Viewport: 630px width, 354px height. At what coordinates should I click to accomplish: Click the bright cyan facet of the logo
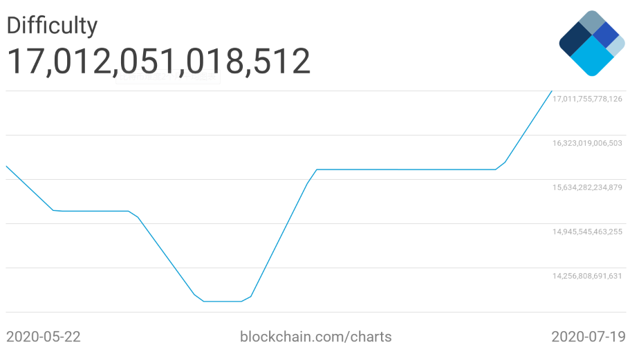click(x=592, y=57)
